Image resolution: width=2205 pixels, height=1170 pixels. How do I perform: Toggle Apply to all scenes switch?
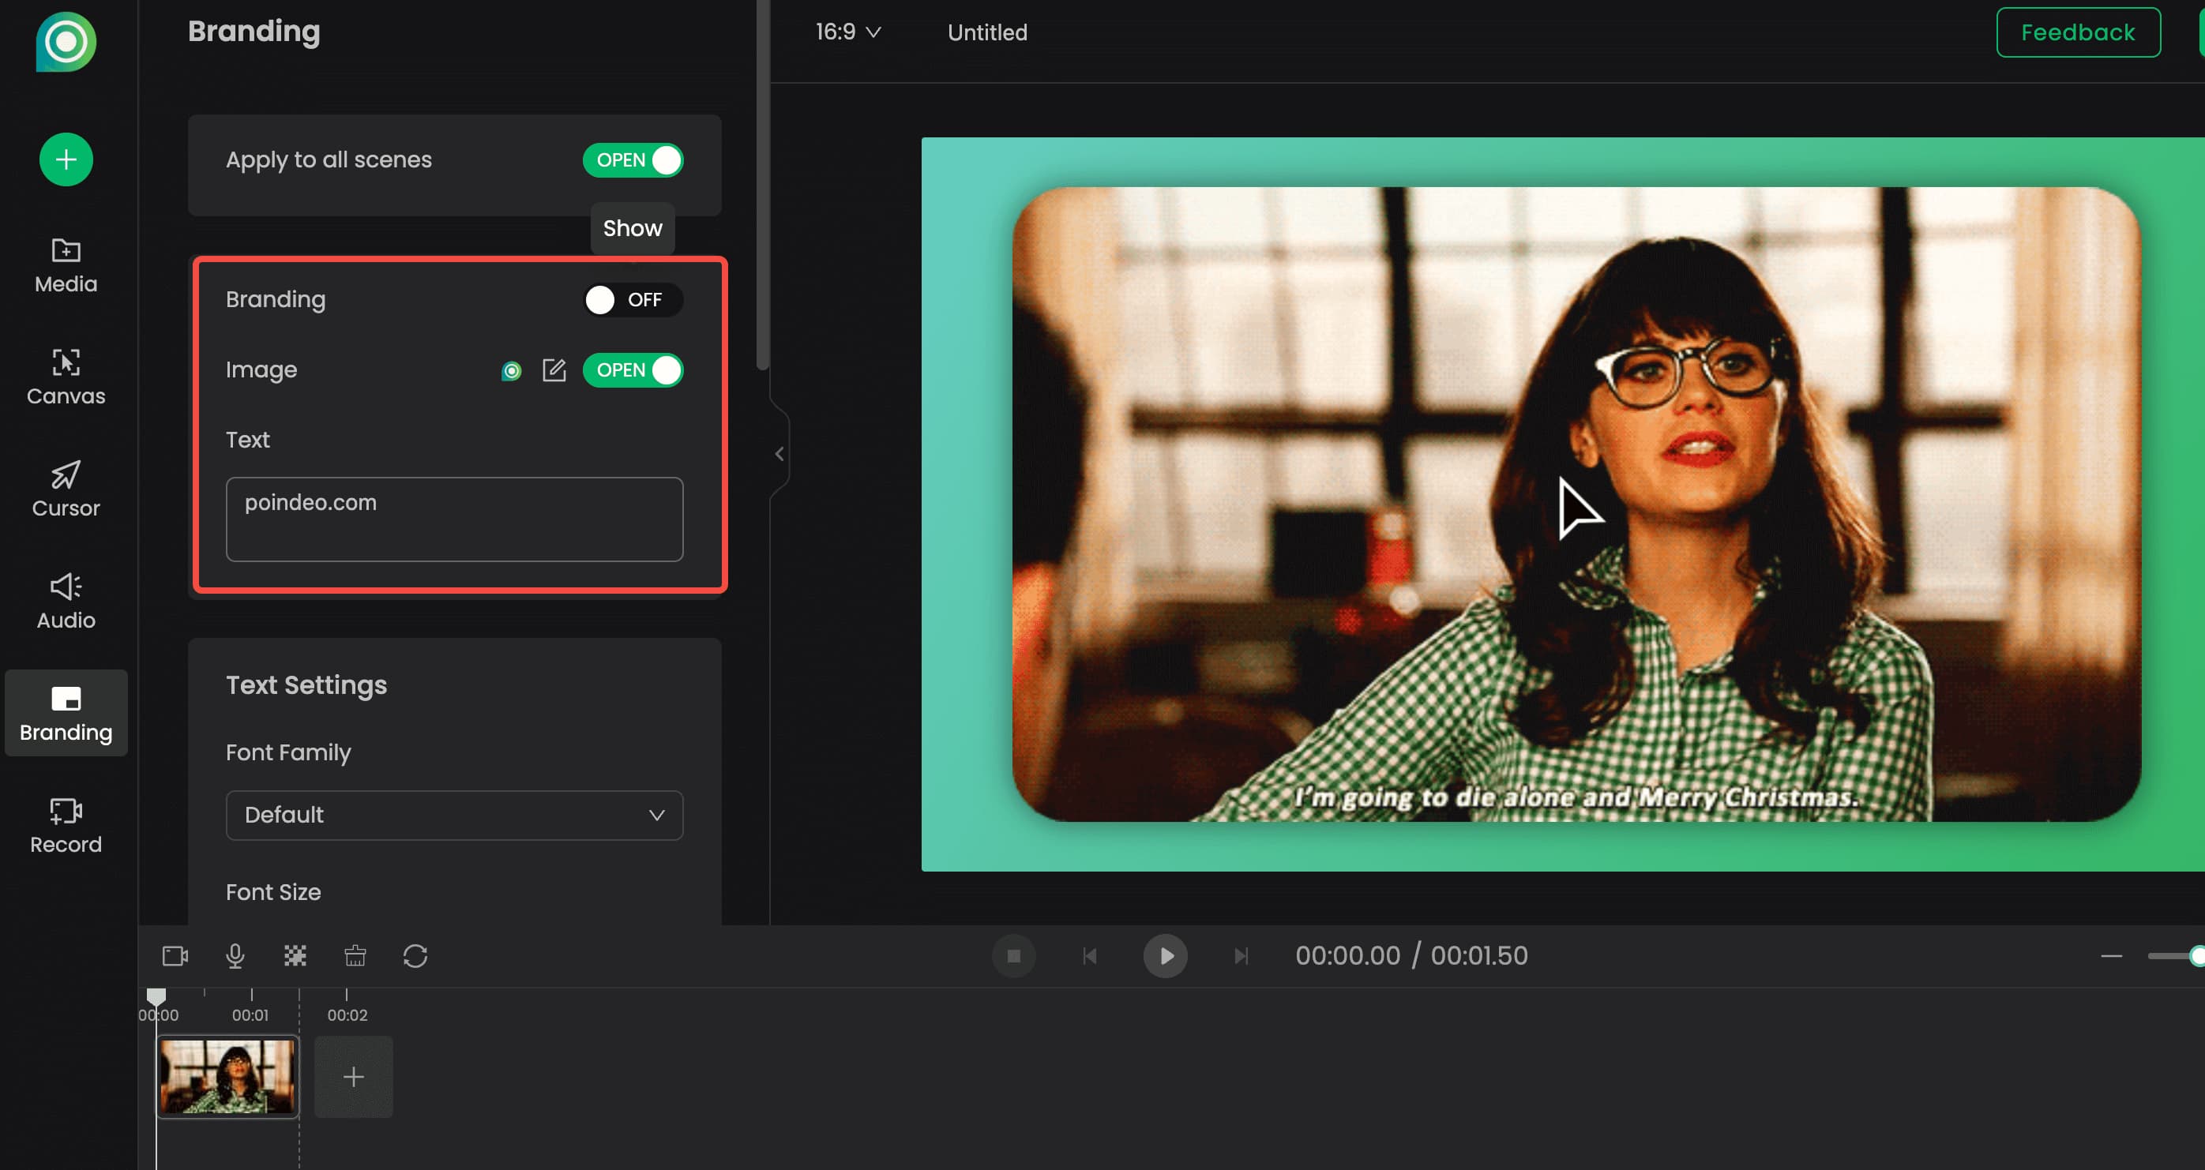tap(633, 160)
